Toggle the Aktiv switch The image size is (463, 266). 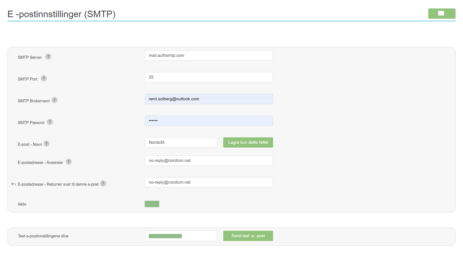coord(152,204)
